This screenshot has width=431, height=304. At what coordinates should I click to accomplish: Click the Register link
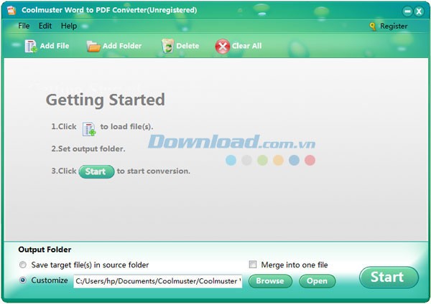pos(394,26)
